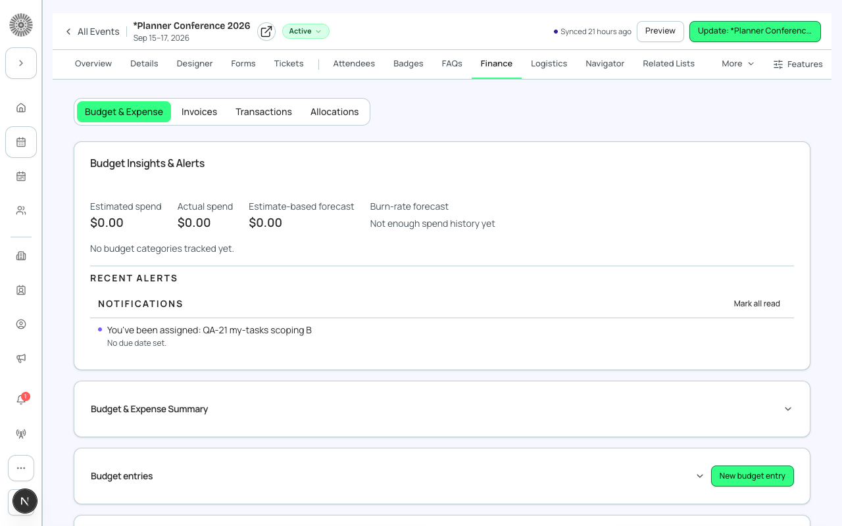Open the Features settings

point(798,64)
